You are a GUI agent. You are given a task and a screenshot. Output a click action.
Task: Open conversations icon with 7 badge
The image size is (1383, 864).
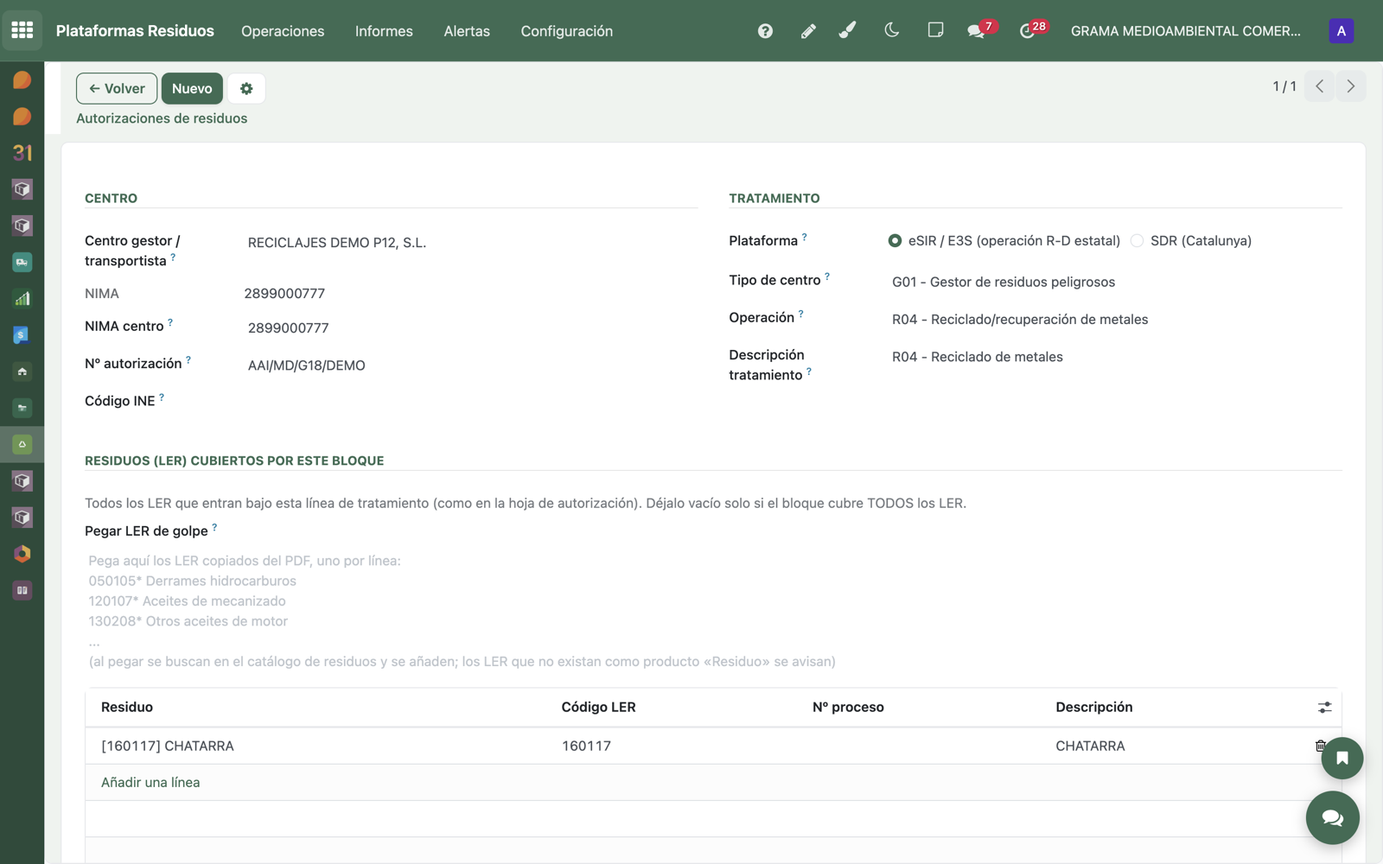977,31
